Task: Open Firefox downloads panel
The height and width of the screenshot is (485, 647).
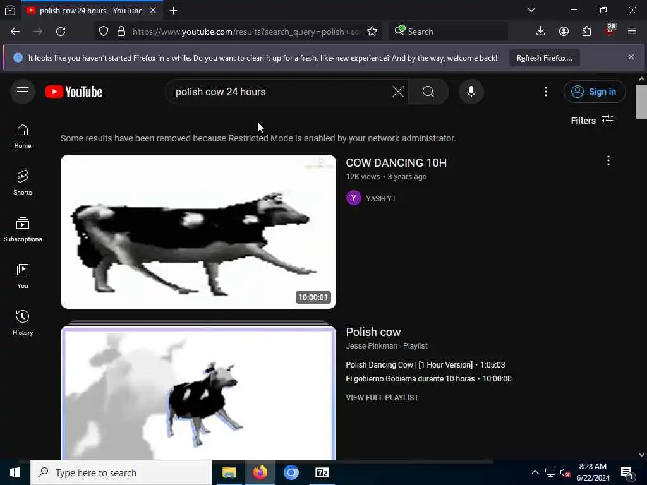Action: 540,32
